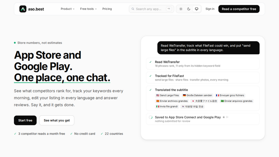Open the Free tools menu
The width and height of the screenshot is (279, 157).
pyautogui.click(x=88, y=9)
